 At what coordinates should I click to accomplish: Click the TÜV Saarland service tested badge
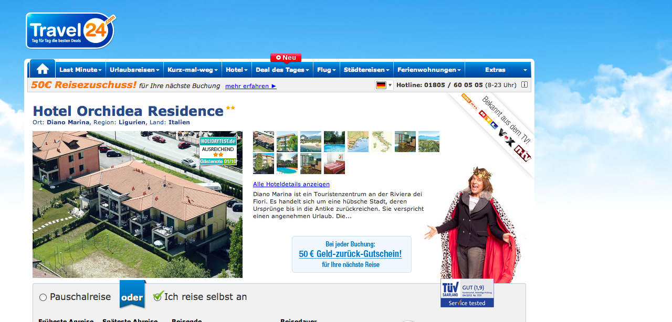(467, 293)
